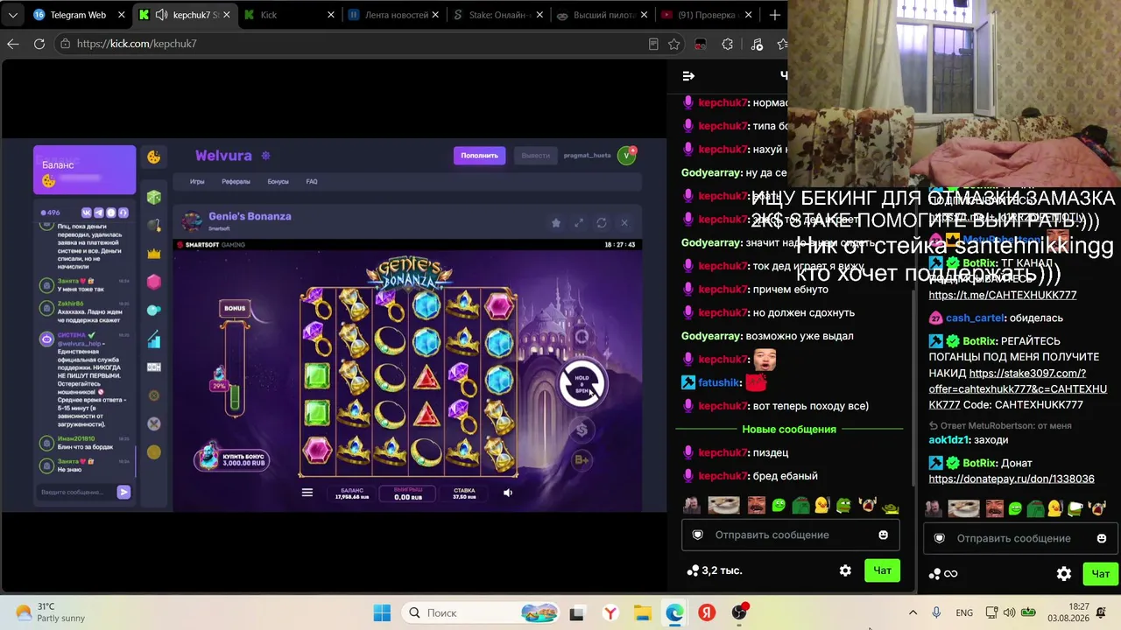Bookmark this page with the star
Viewport: 1121px width, 630px height.
673,44
